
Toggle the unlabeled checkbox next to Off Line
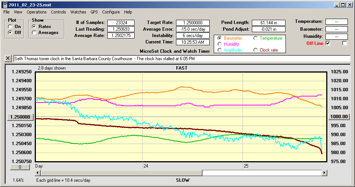pyautogui.click(x=345, y=43)
